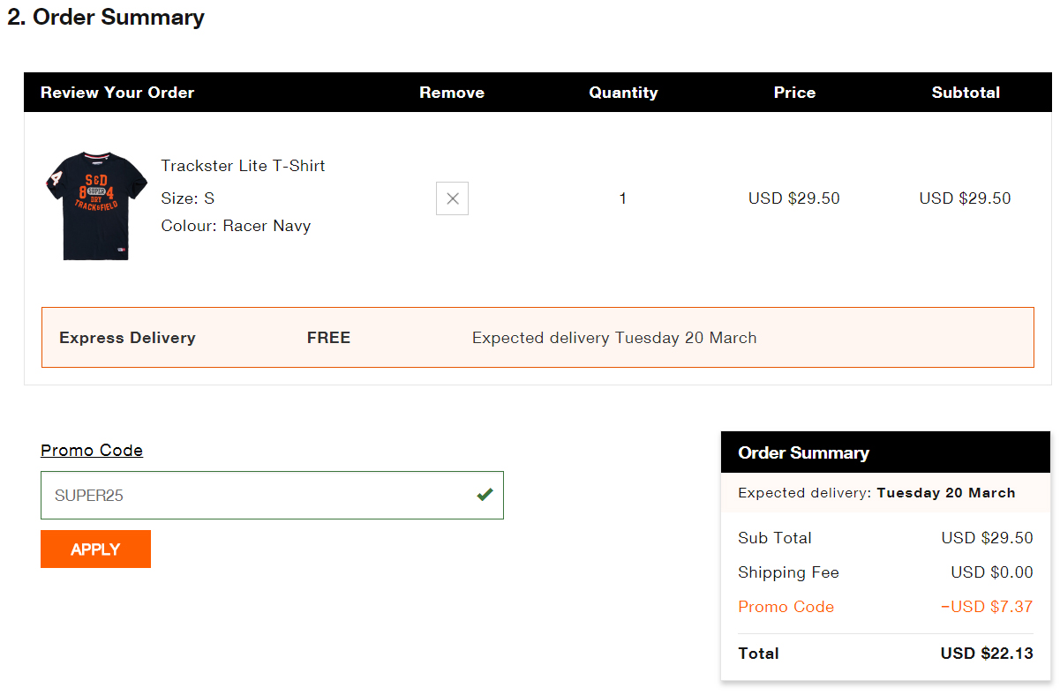The height and width of the screenshot is (695, 1060).
Task: Click the Remove column header
Action: [x=452, y=93]
